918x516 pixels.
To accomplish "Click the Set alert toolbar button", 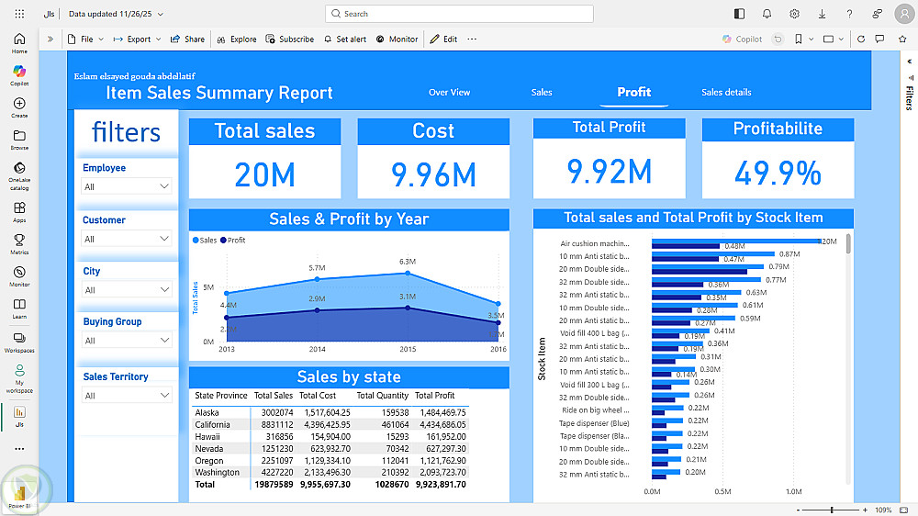I will [x=343, y=39].
